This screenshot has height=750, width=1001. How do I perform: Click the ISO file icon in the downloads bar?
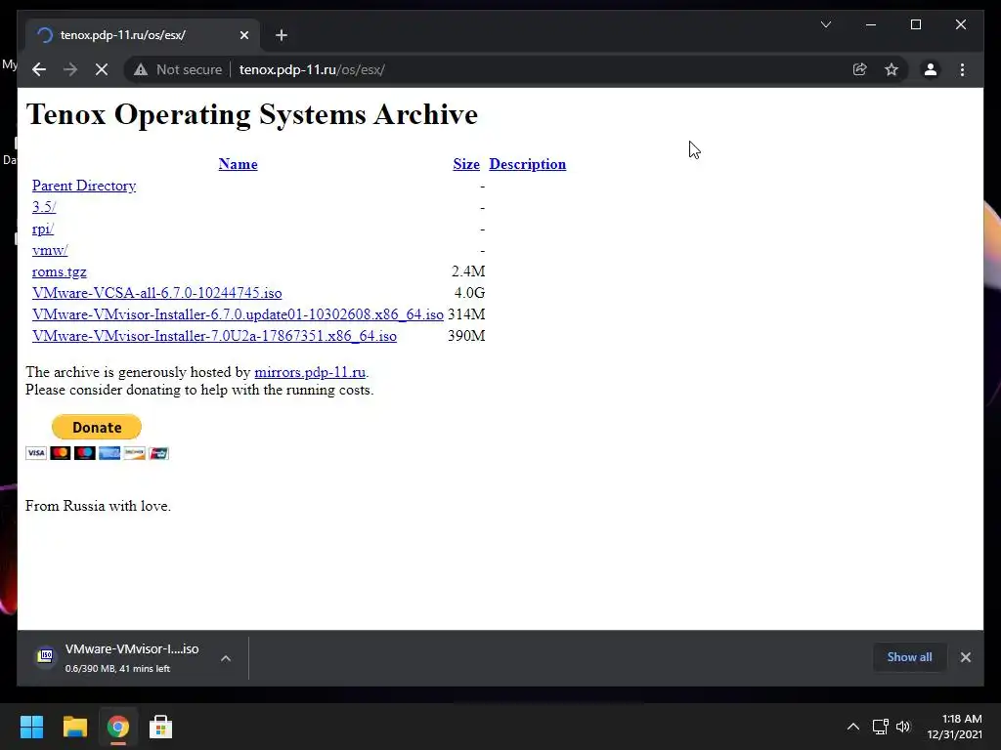(45, 655)
